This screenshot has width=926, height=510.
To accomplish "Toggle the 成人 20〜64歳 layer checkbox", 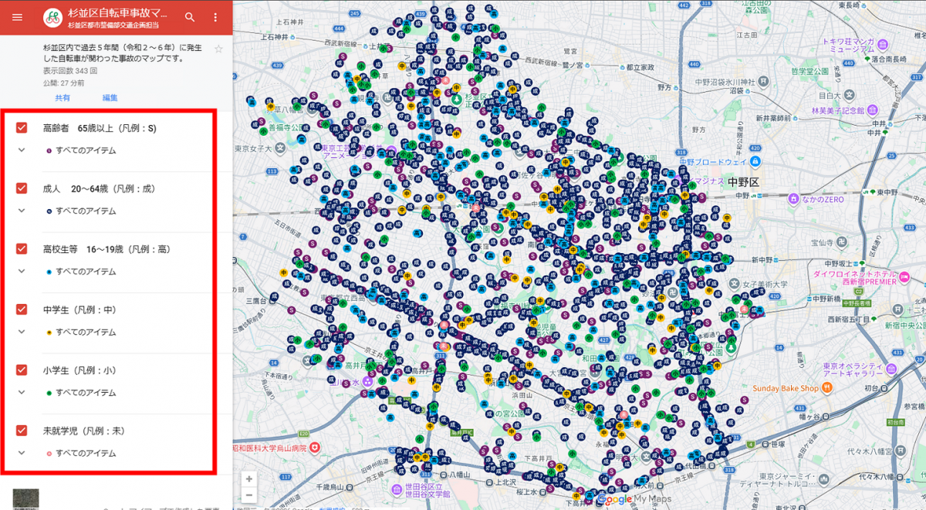I will point(22,188).
